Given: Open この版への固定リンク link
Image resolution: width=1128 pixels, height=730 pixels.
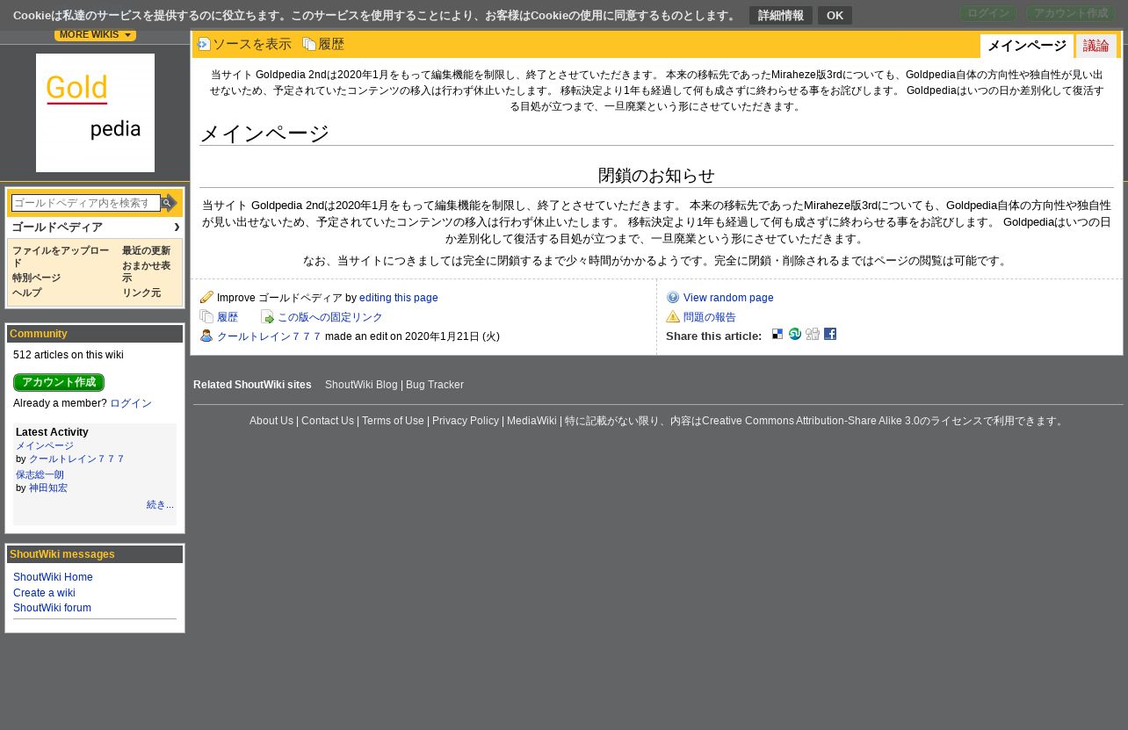Looking at the screenshot, I should click(330, 317).
